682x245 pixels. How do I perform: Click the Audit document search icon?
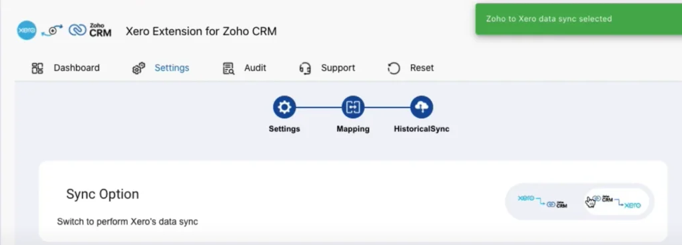coord(228,68)
